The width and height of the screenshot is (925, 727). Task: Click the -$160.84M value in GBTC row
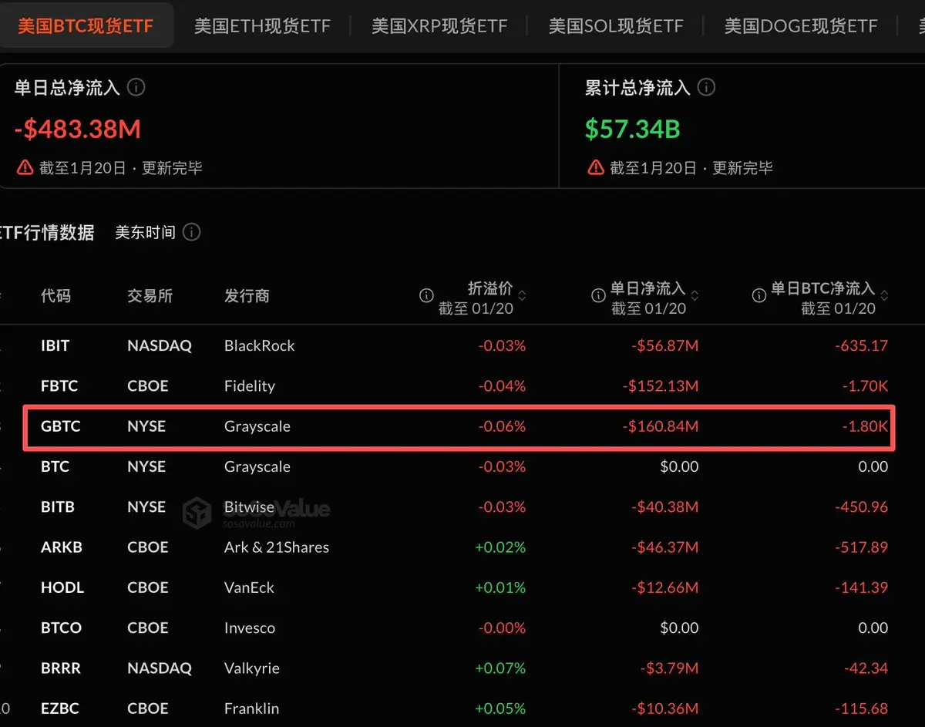coord(662,426)
